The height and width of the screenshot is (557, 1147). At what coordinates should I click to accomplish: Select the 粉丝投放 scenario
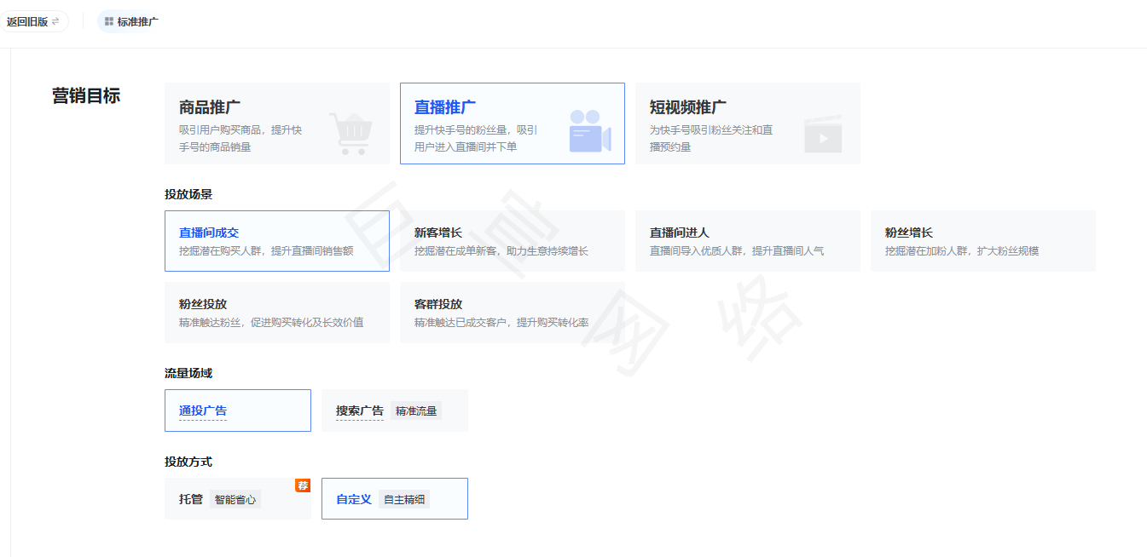[276, 312]
